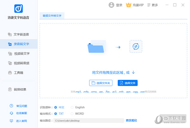Open the 更多 menu
The image size is (190, 128).
point(155,5)
